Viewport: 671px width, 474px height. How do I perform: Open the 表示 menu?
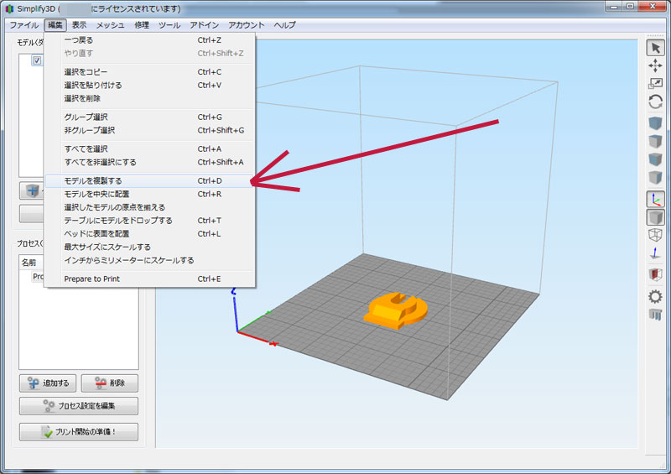(79, 25)
